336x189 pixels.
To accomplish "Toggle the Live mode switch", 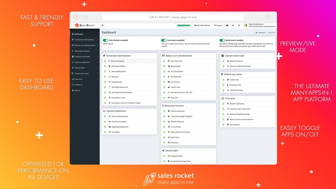I will point(164,40).
